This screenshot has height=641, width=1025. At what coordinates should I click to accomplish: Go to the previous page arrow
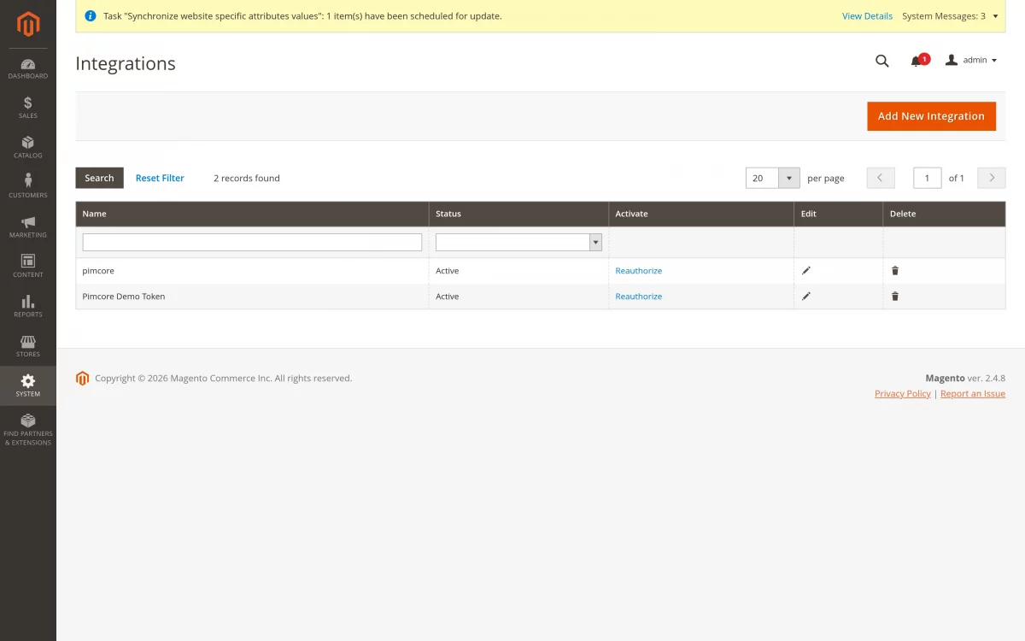point(881,178)
